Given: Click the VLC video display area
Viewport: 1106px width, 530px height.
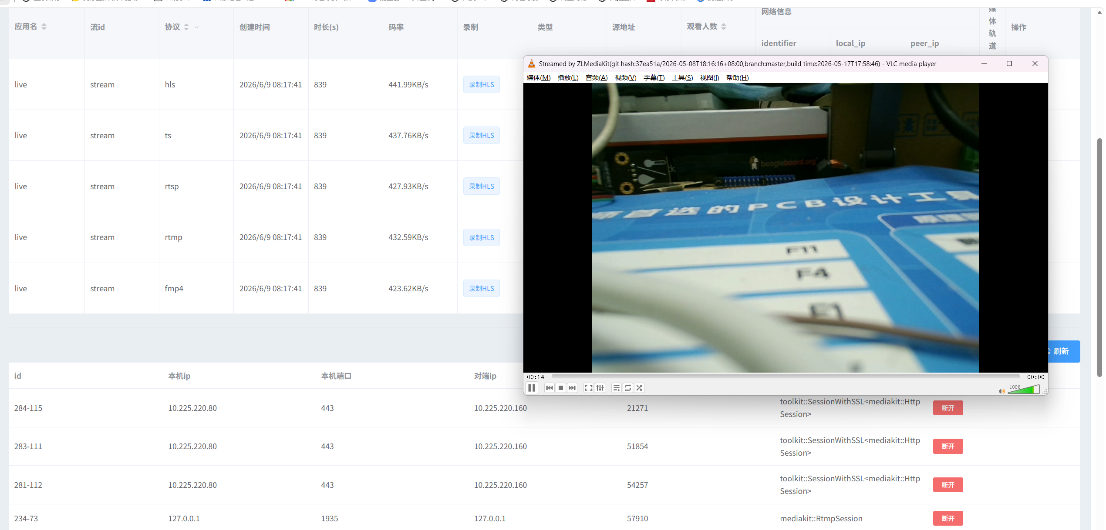Looking at the screenshot, I should click(785, 227).
